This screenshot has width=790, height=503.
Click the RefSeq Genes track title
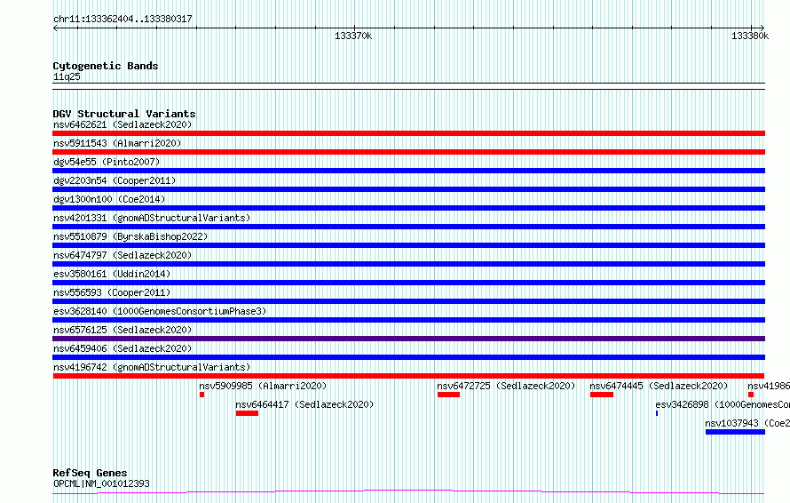[90, 473]
